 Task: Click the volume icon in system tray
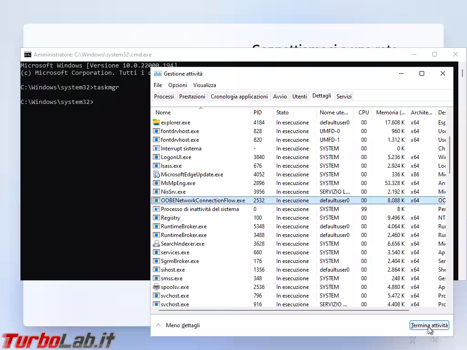pos(434,340)
